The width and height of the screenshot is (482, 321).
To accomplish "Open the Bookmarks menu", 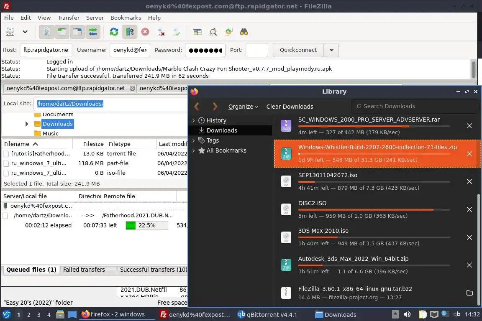I will pos(126,18).
